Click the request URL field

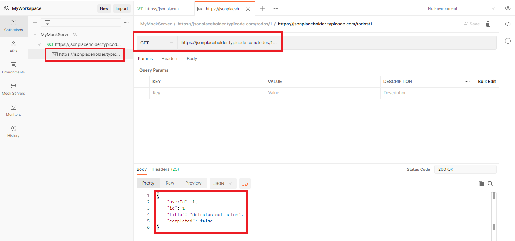pos(337,43)
